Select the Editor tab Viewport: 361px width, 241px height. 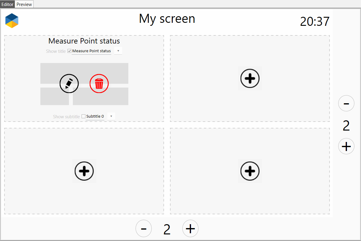point(7,5)
